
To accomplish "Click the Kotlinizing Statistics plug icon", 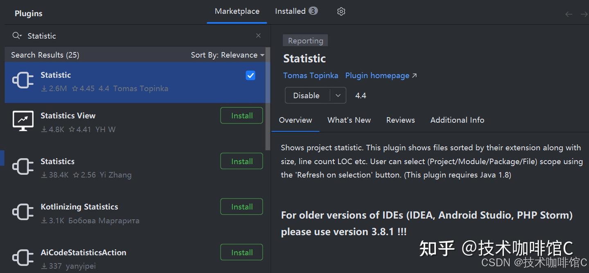I will (23, 212).
